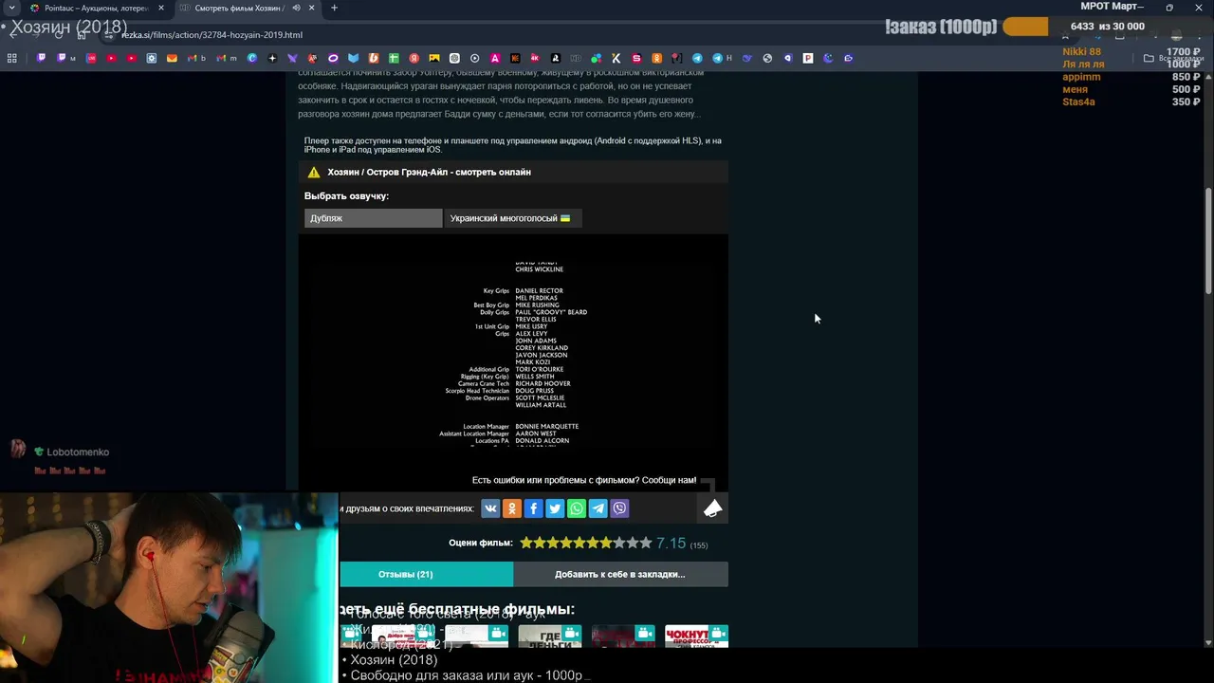1214x683 pixels.
Task: Share the film via Odnoklassniki icon
Action: point(512,508)
